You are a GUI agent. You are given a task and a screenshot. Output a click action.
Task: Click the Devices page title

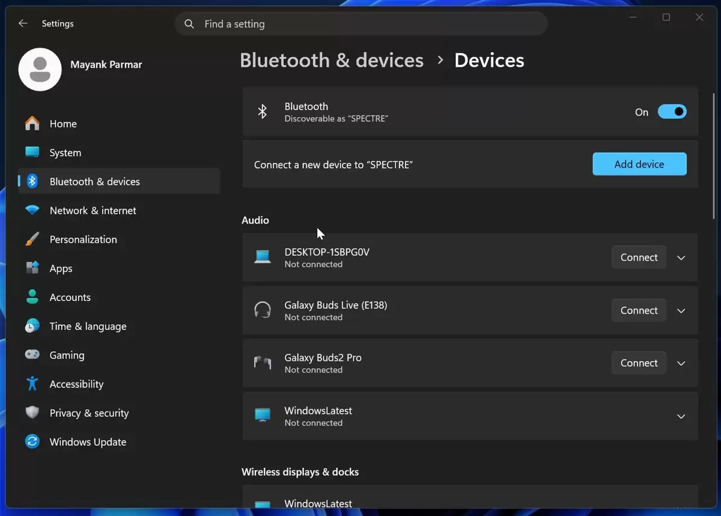click(489, 60)
